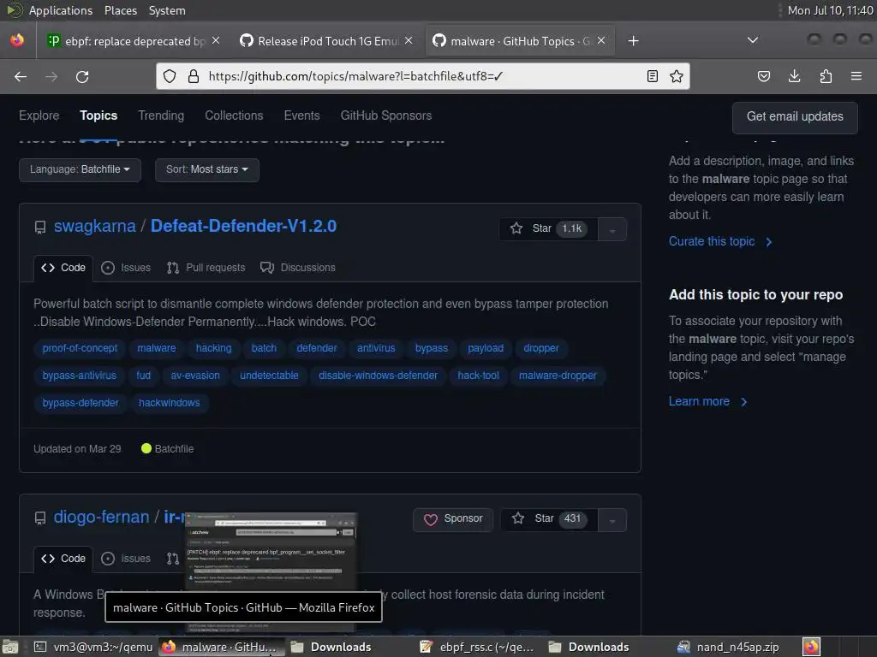Open the Explore navigation link
Viewport: 877px width, 657px height.
[39, 115]
